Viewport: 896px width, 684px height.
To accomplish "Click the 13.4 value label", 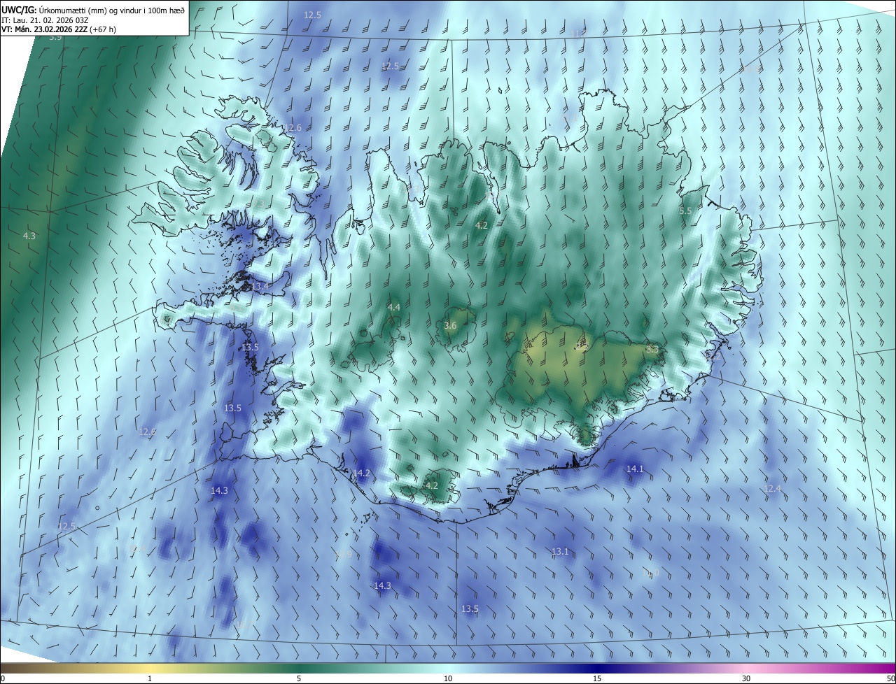I will coord(260,287).
